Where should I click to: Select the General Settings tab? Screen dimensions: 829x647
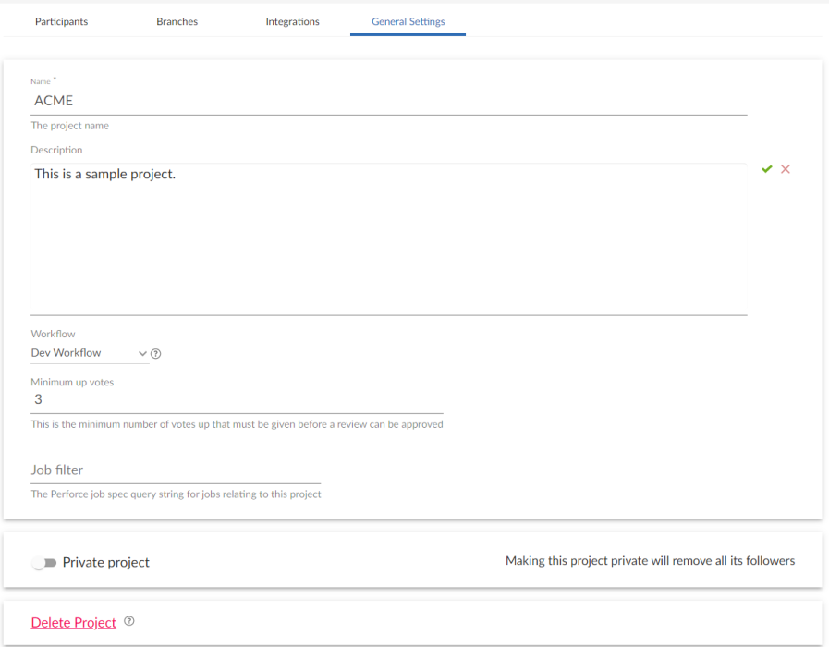pyautogui.click(x=408, y=20)
